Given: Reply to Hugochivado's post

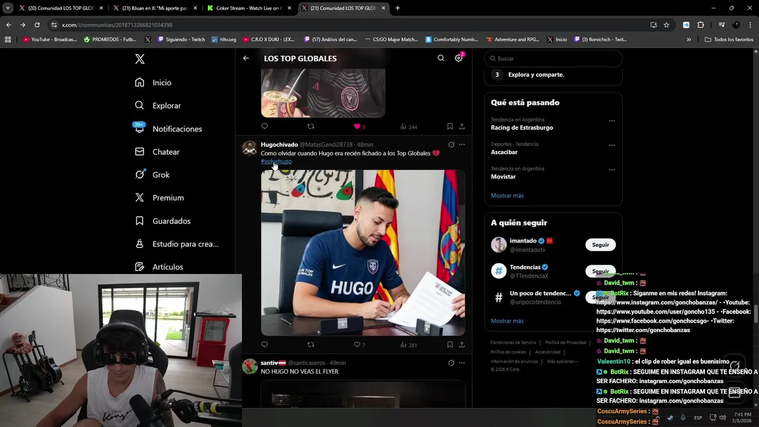Looking at the screenshot, I should 264,345.
